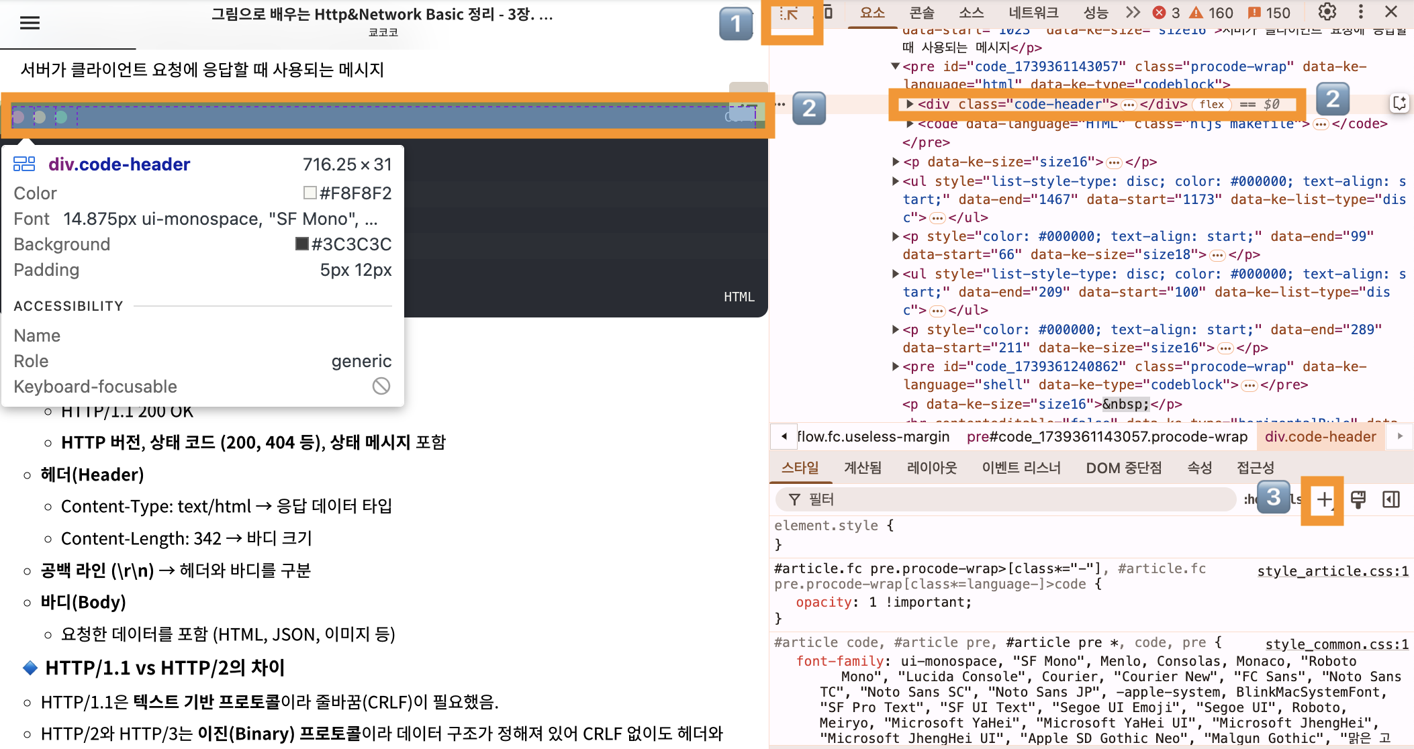Open the DevTools kebab options menu
The width and height of the screenshot is (1414, 749).
coord(1361,12)
